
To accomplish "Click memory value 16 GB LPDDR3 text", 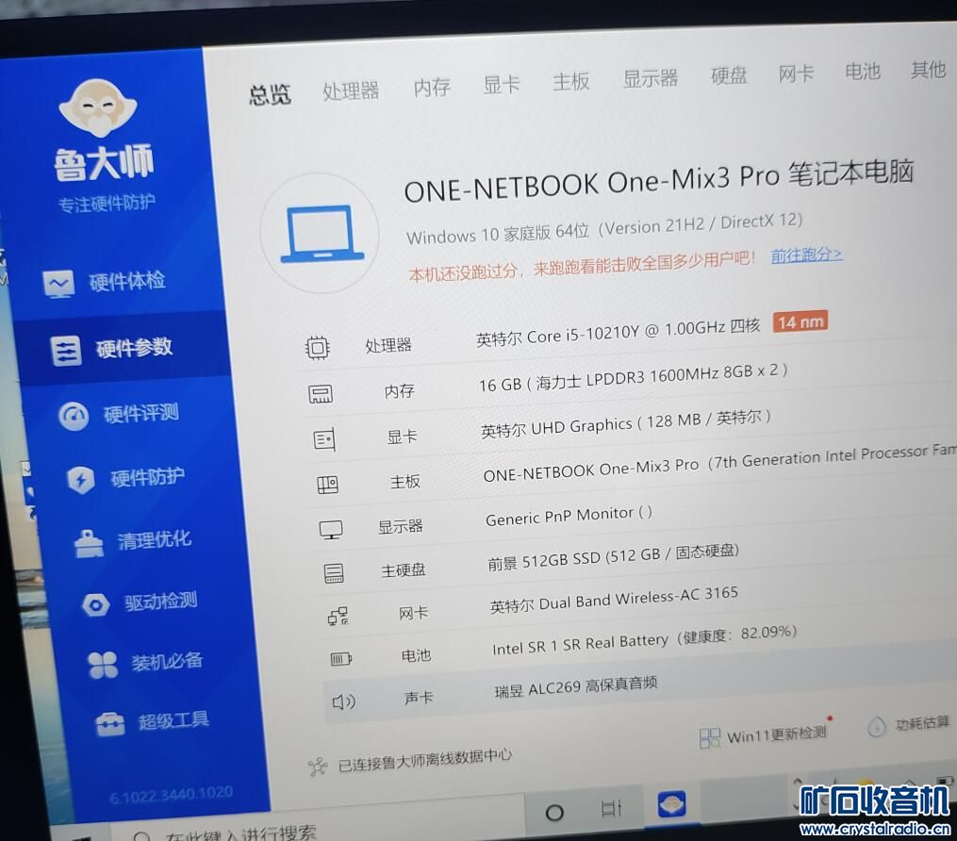I will click(x=633, y=378).
